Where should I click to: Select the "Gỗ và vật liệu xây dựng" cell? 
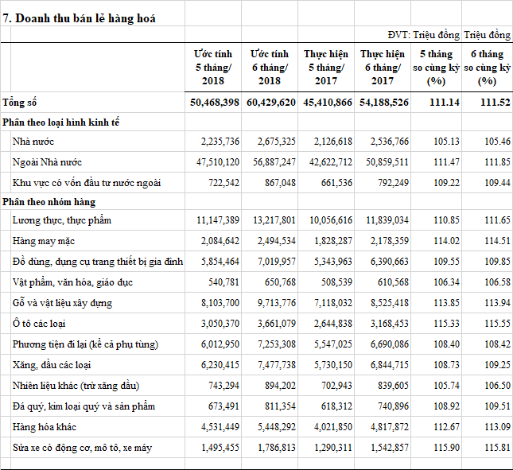coord(62,303)
